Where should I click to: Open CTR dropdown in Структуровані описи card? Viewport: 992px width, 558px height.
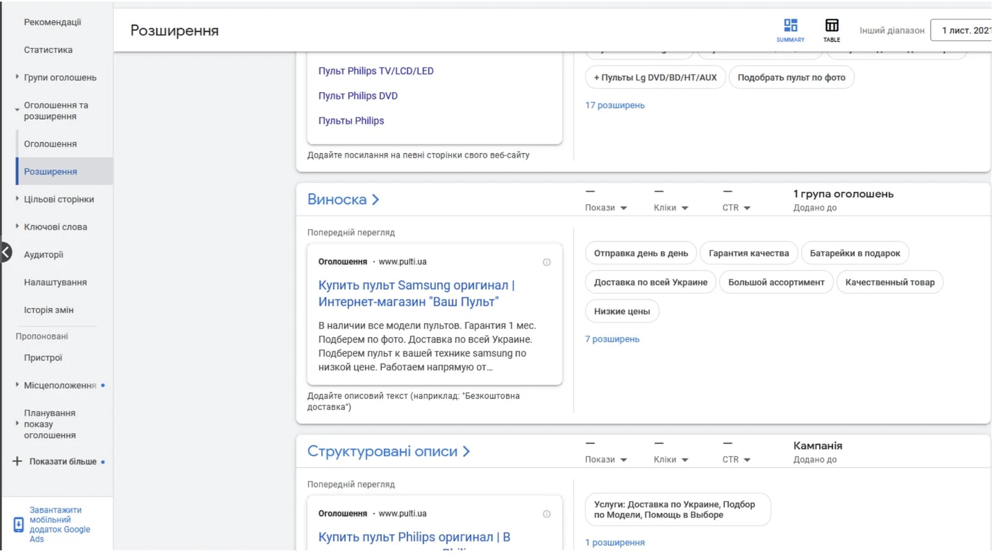coord(737,460)
